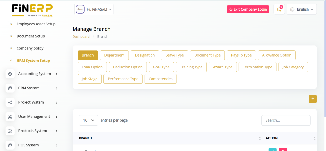Select the Payslip Type tab
Image resolution: width=326 pixels, height=151 pixels.
(241, 55)
